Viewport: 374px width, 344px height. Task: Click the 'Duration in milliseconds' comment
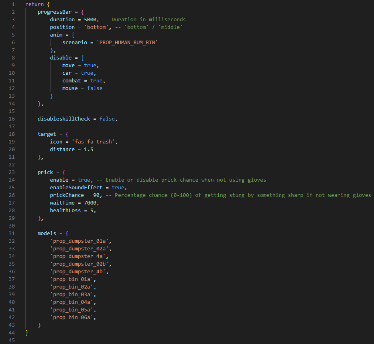pyautogui.click(x=148, y=19)
